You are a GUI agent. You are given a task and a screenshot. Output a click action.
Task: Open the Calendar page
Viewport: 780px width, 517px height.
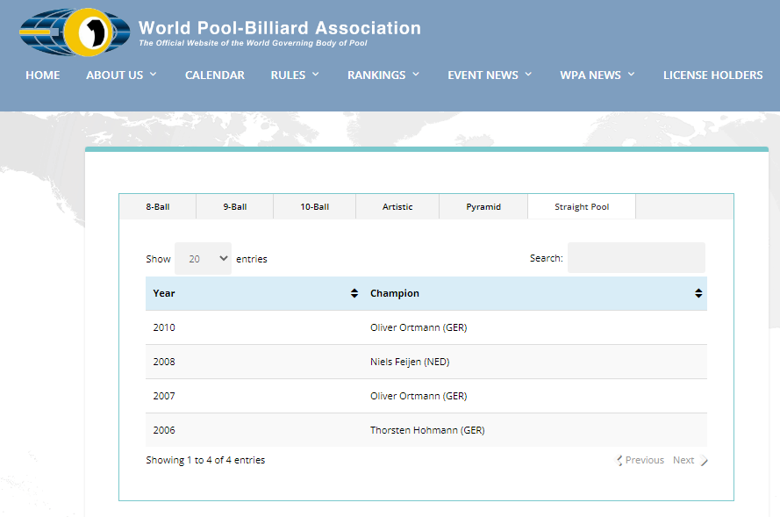215,75
